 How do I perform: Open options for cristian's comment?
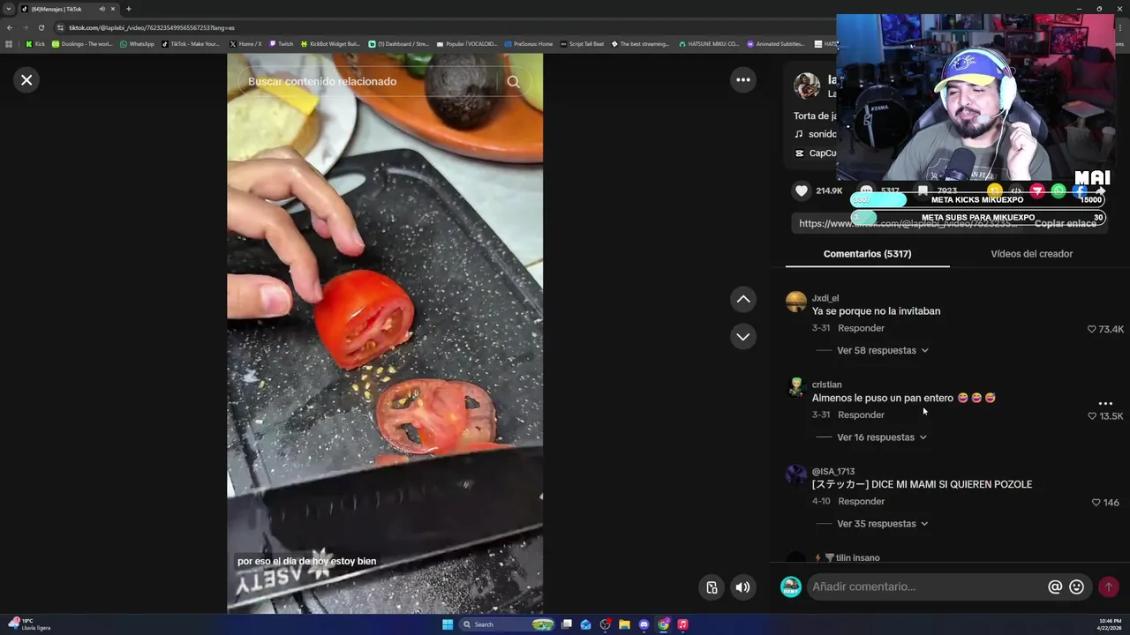coord(1105,403)
